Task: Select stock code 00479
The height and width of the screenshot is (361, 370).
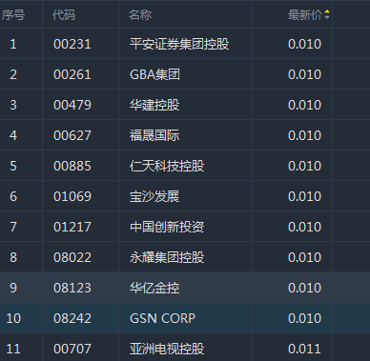Action: tap(72, 105)
